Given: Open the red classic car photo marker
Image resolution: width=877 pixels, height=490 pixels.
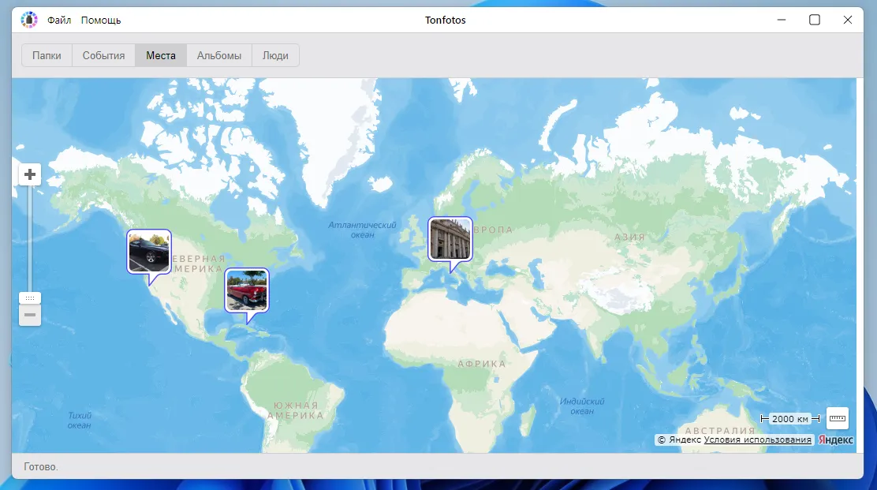Looking at the screenshot, I should click(x=247, y=290).
